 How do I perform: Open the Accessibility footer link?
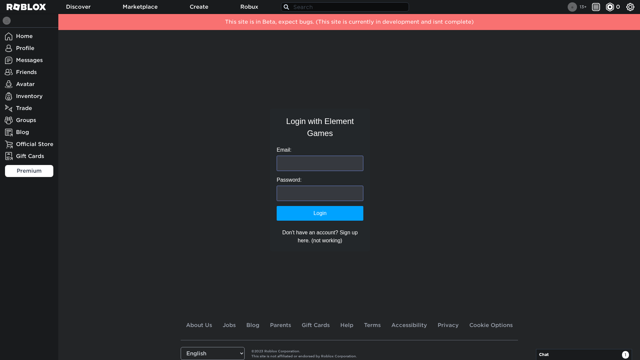[409, 325]
